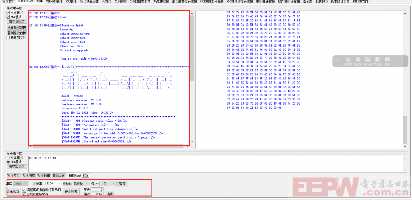Toggle 自动发送结束符 checkbox

[24, 194]
